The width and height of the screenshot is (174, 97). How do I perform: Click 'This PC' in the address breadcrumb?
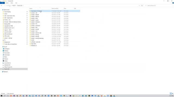(14, 5)
